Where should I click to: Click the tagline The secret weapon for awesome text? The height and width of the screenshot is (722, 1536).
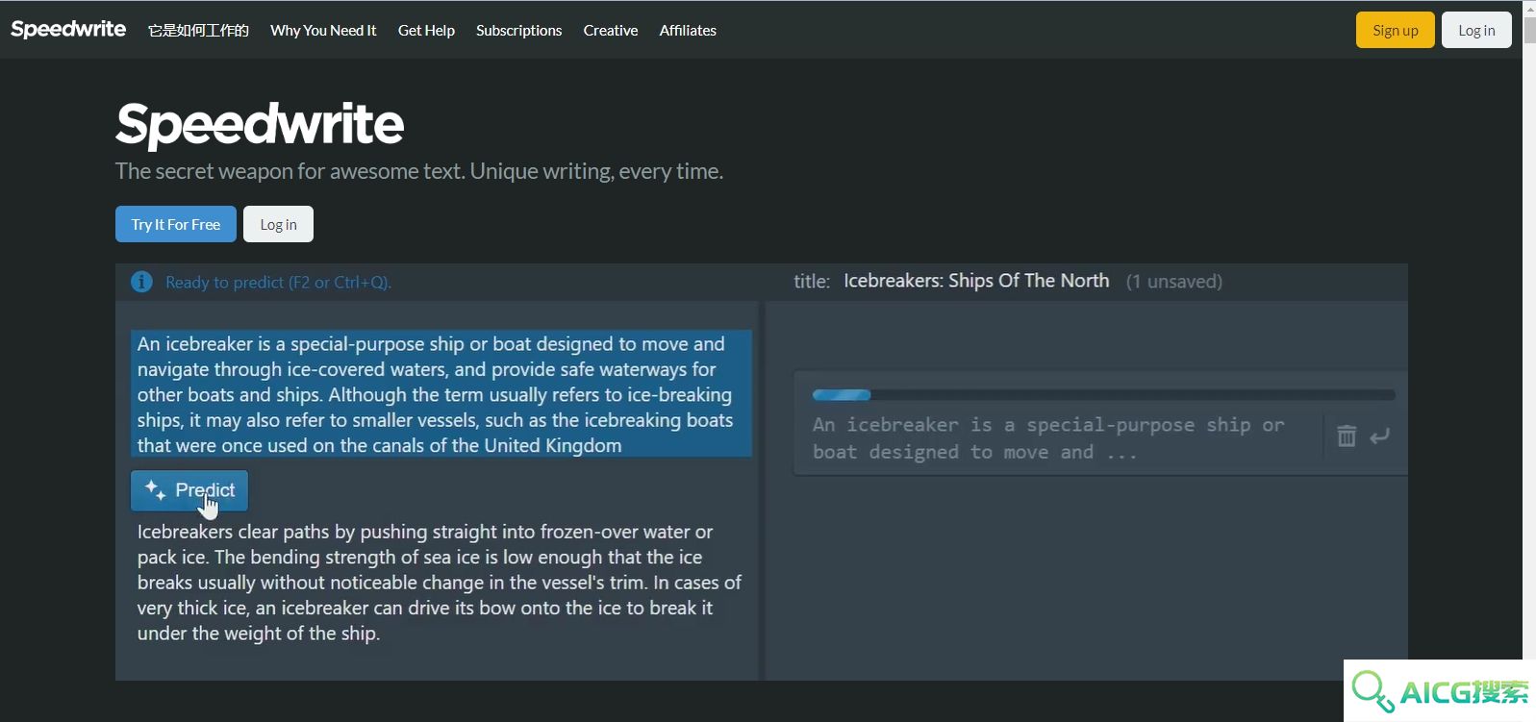419,171
